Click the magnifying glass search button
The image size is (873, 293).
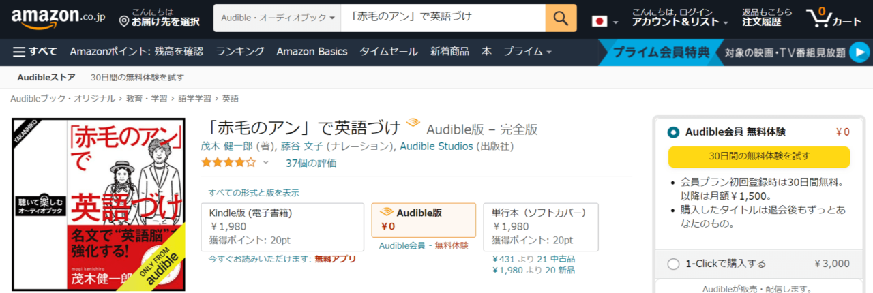click(561, 18)
